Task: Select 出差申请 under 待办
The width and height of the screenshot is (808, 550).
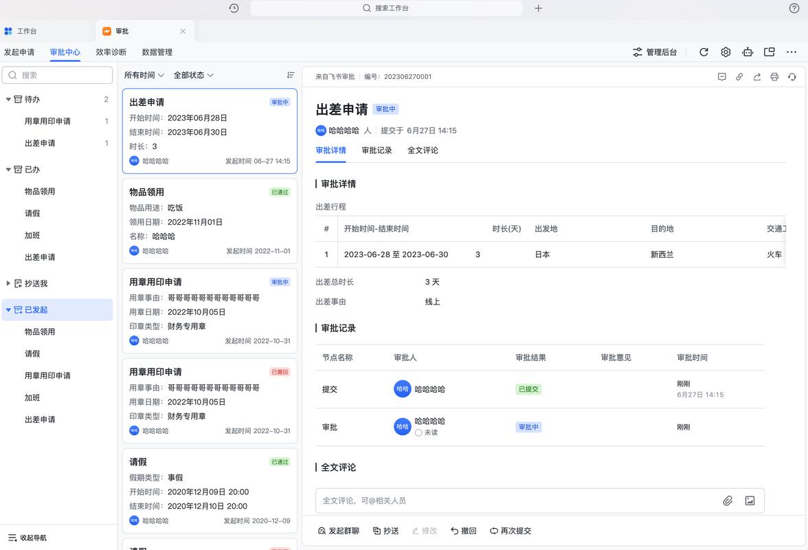Action: point(57,143)
